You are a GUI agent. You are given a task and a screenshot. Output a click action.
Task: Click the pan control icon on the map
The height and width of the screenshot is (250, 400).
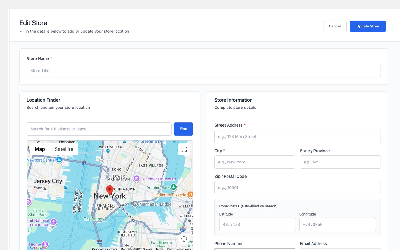(184, 238)
